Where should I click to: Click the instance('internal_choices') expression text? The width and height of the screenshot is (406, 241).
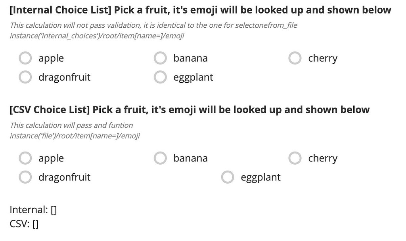click(97, 36)
